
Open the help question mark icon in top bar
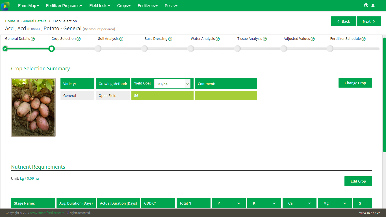366,5
